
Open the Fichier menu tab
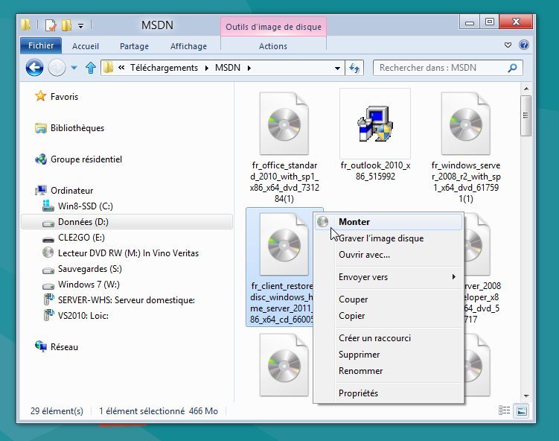click(x=41, y=45)
